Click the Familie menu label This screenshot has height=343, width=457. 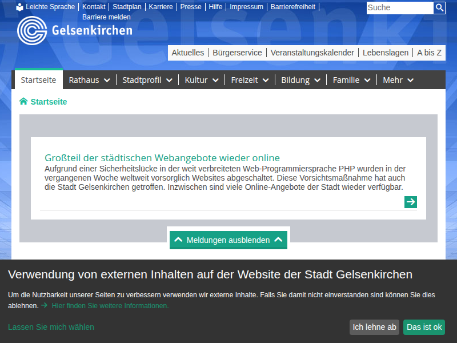tap(346, 80)
